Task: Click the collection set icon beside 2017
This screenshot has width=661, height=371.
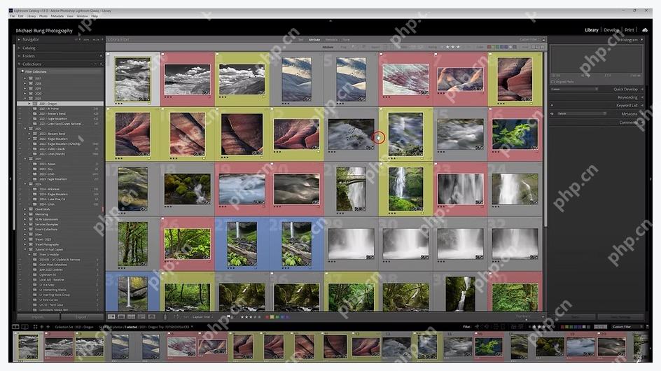Action: pos(30,78)
